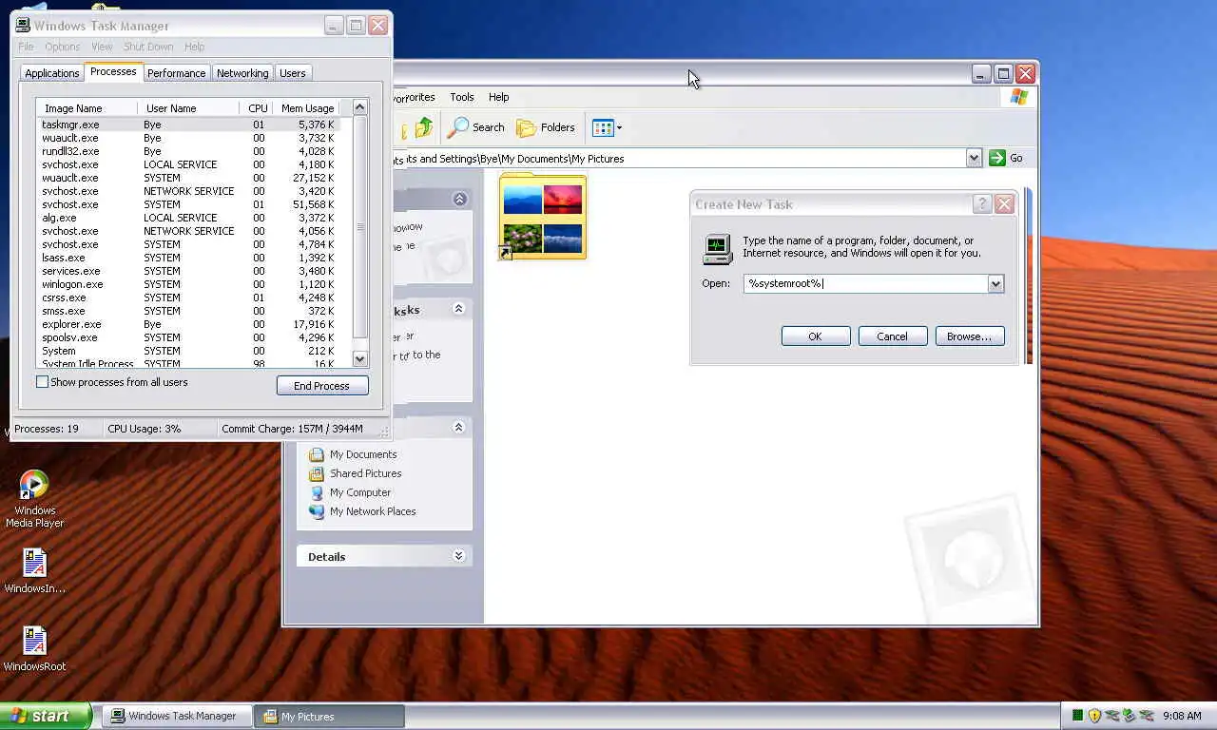Image resolution: width=1217 pixels, height=730 pixels.
Task: Click the Up folder toolbar icon in My Pictures
Action: point(422,127)
